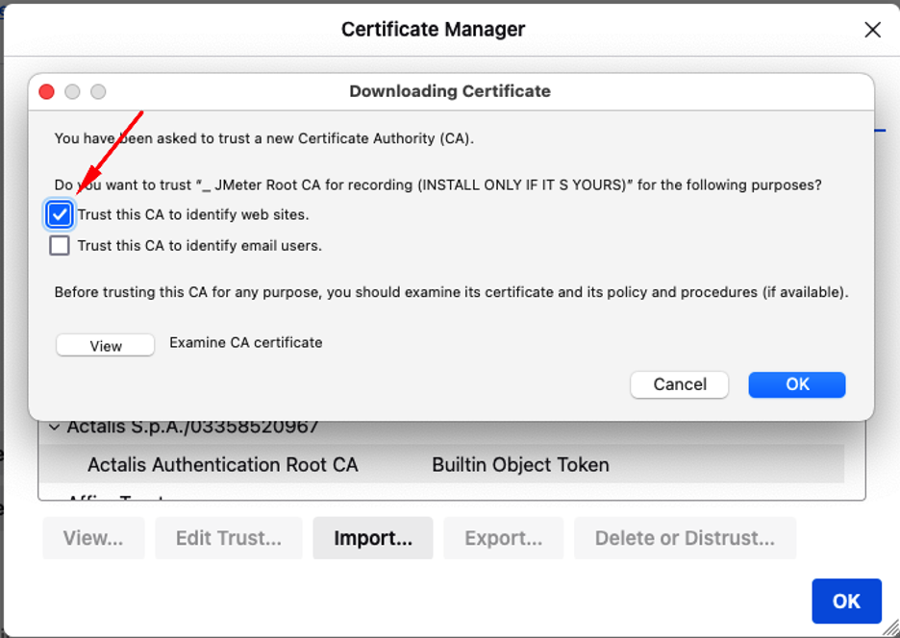Click Delete or Distrust... button
This screenshot has width=900, height=638.
[685, 538]
